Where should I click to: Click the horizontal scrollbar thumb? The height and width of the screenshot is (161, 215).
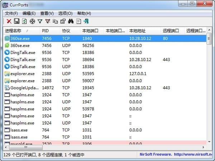pos(26,147)
